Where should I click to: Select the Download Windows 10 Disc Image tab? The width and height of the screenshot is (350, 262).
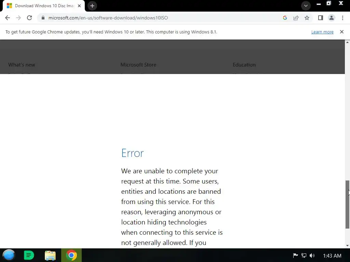tap(43, 6)
